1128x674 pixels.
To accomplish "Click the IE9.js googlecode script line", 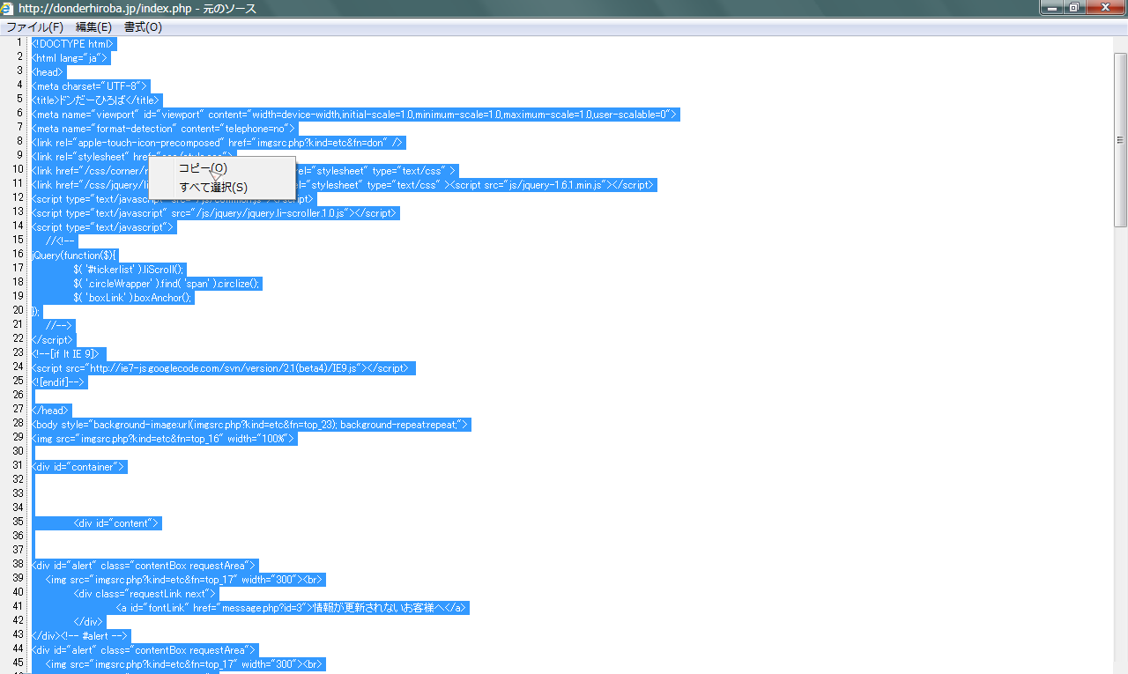I will point(222,368).
